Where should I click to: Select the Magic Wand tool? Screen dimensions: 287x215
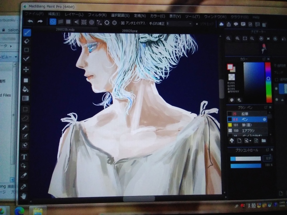click(25, 127)
